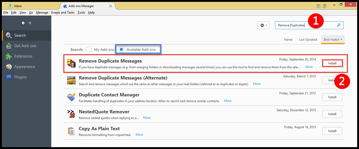Click the Remove Duplicate Messages add-on icon

[x=71, y=63]
